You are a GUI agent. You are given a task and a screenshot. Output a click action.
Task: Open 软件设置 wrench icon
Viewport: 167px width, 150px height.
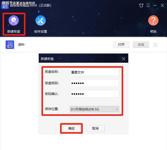(x=40, y=20)
